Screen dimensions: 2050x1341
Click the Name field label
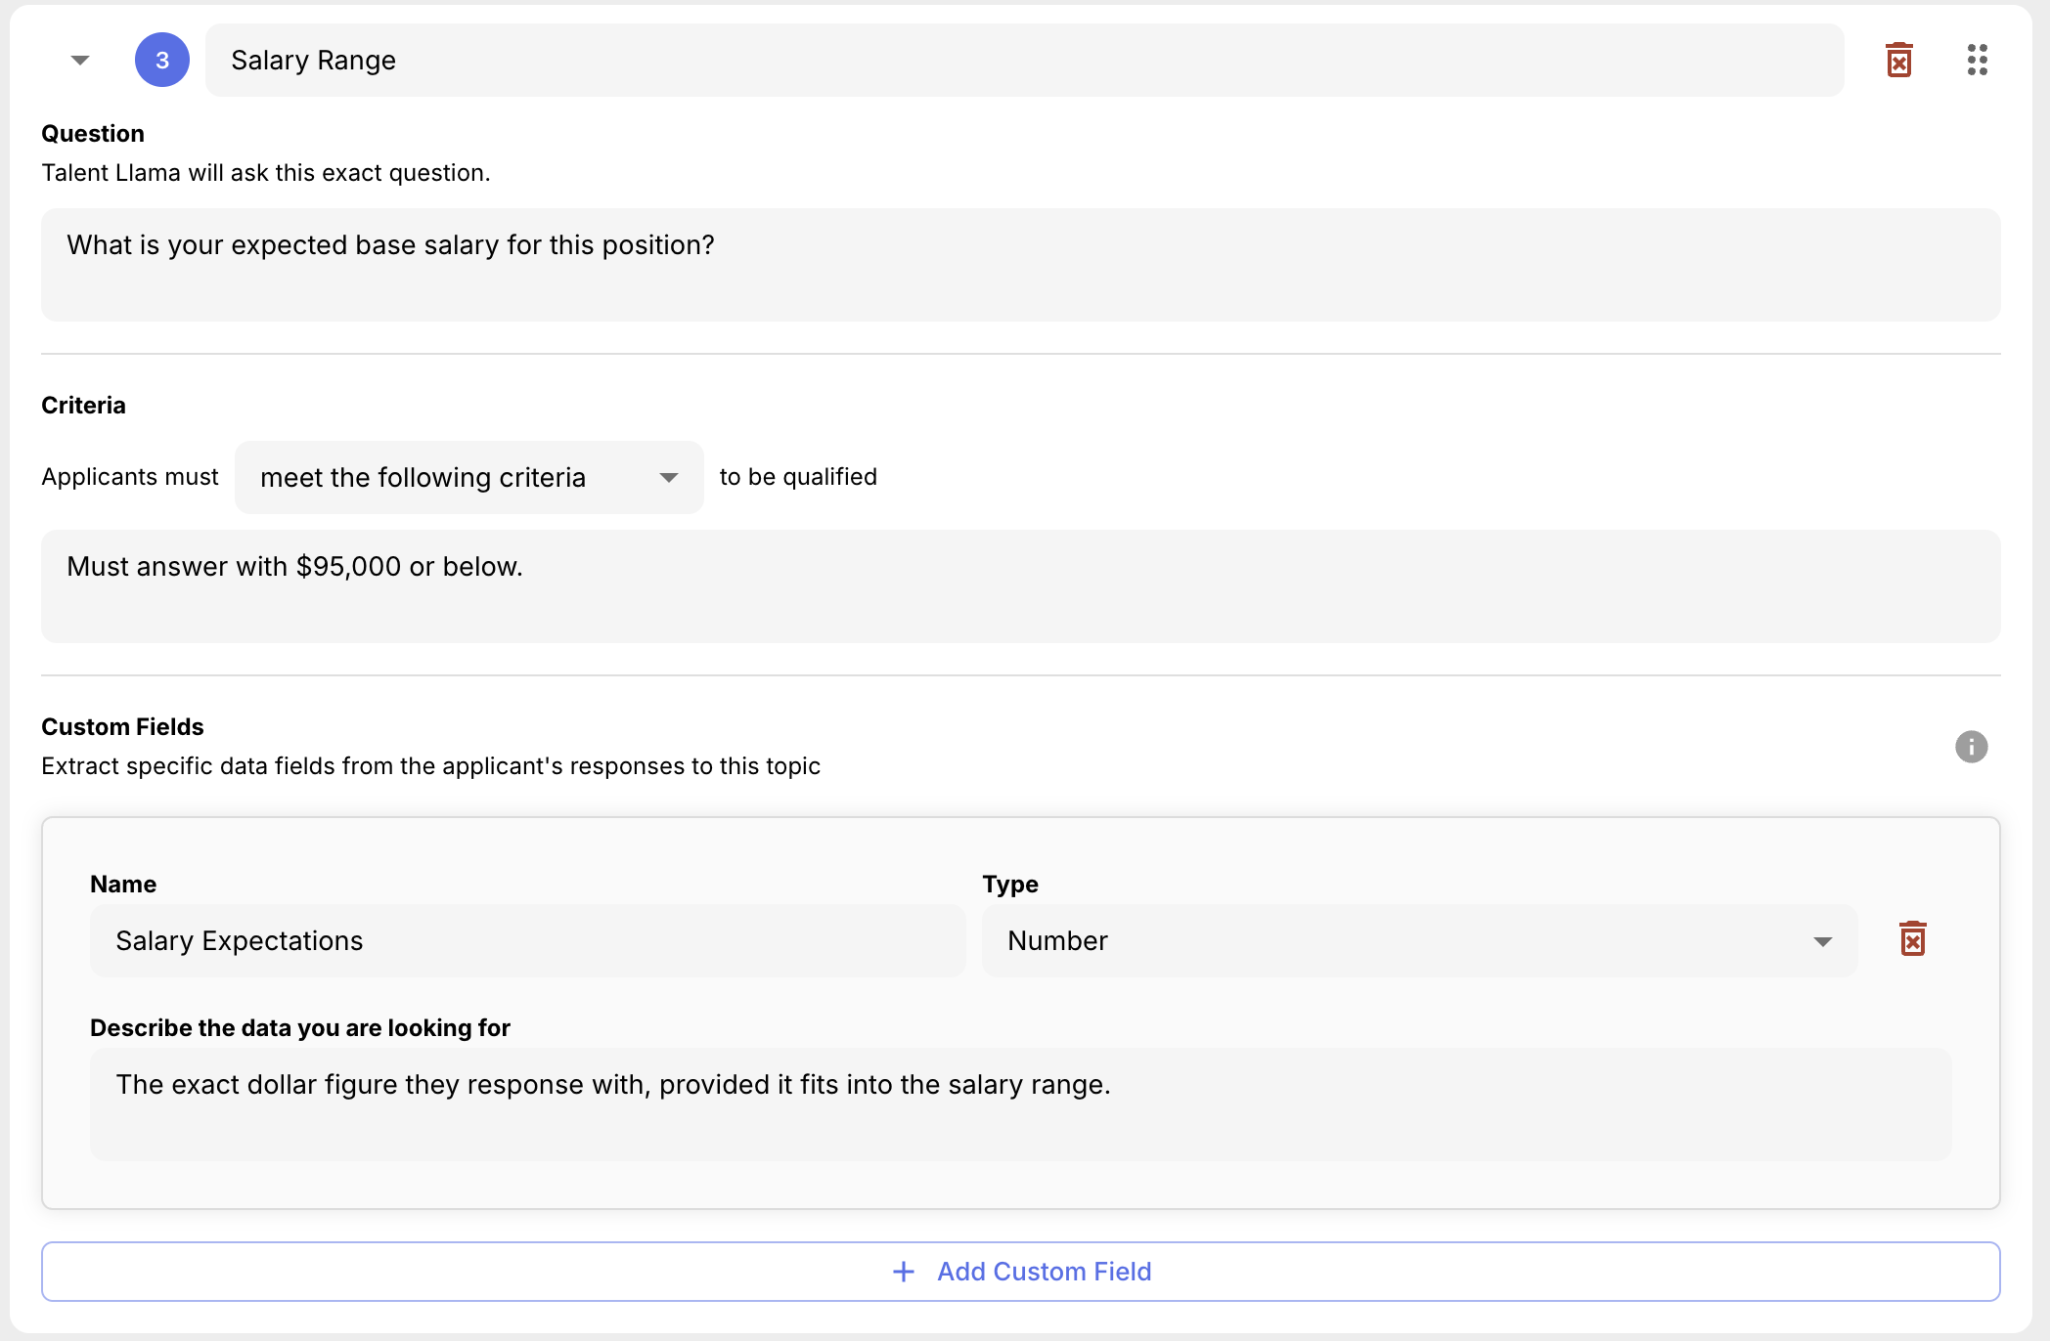click(123, 885)
